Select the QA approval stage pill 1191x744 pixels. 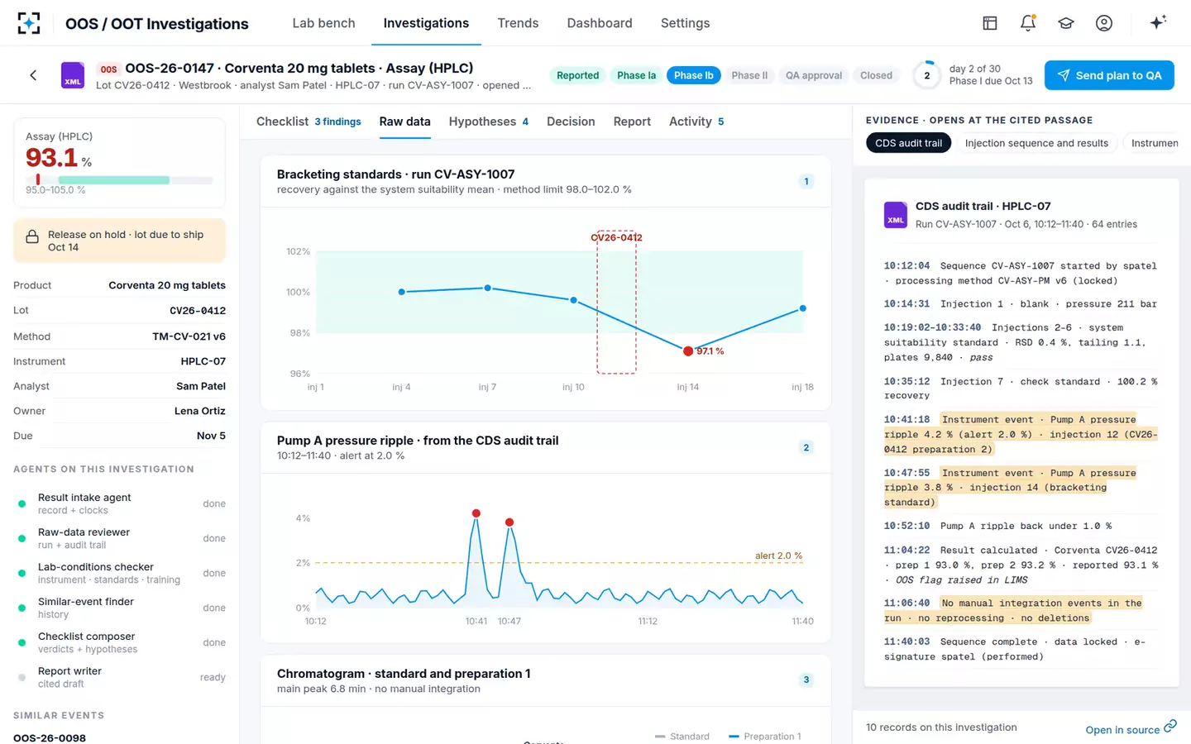pos(814,75)
